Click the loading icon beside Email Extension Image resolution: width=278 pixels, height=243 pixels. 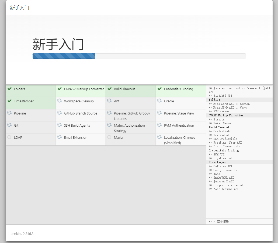click(59, 137)
